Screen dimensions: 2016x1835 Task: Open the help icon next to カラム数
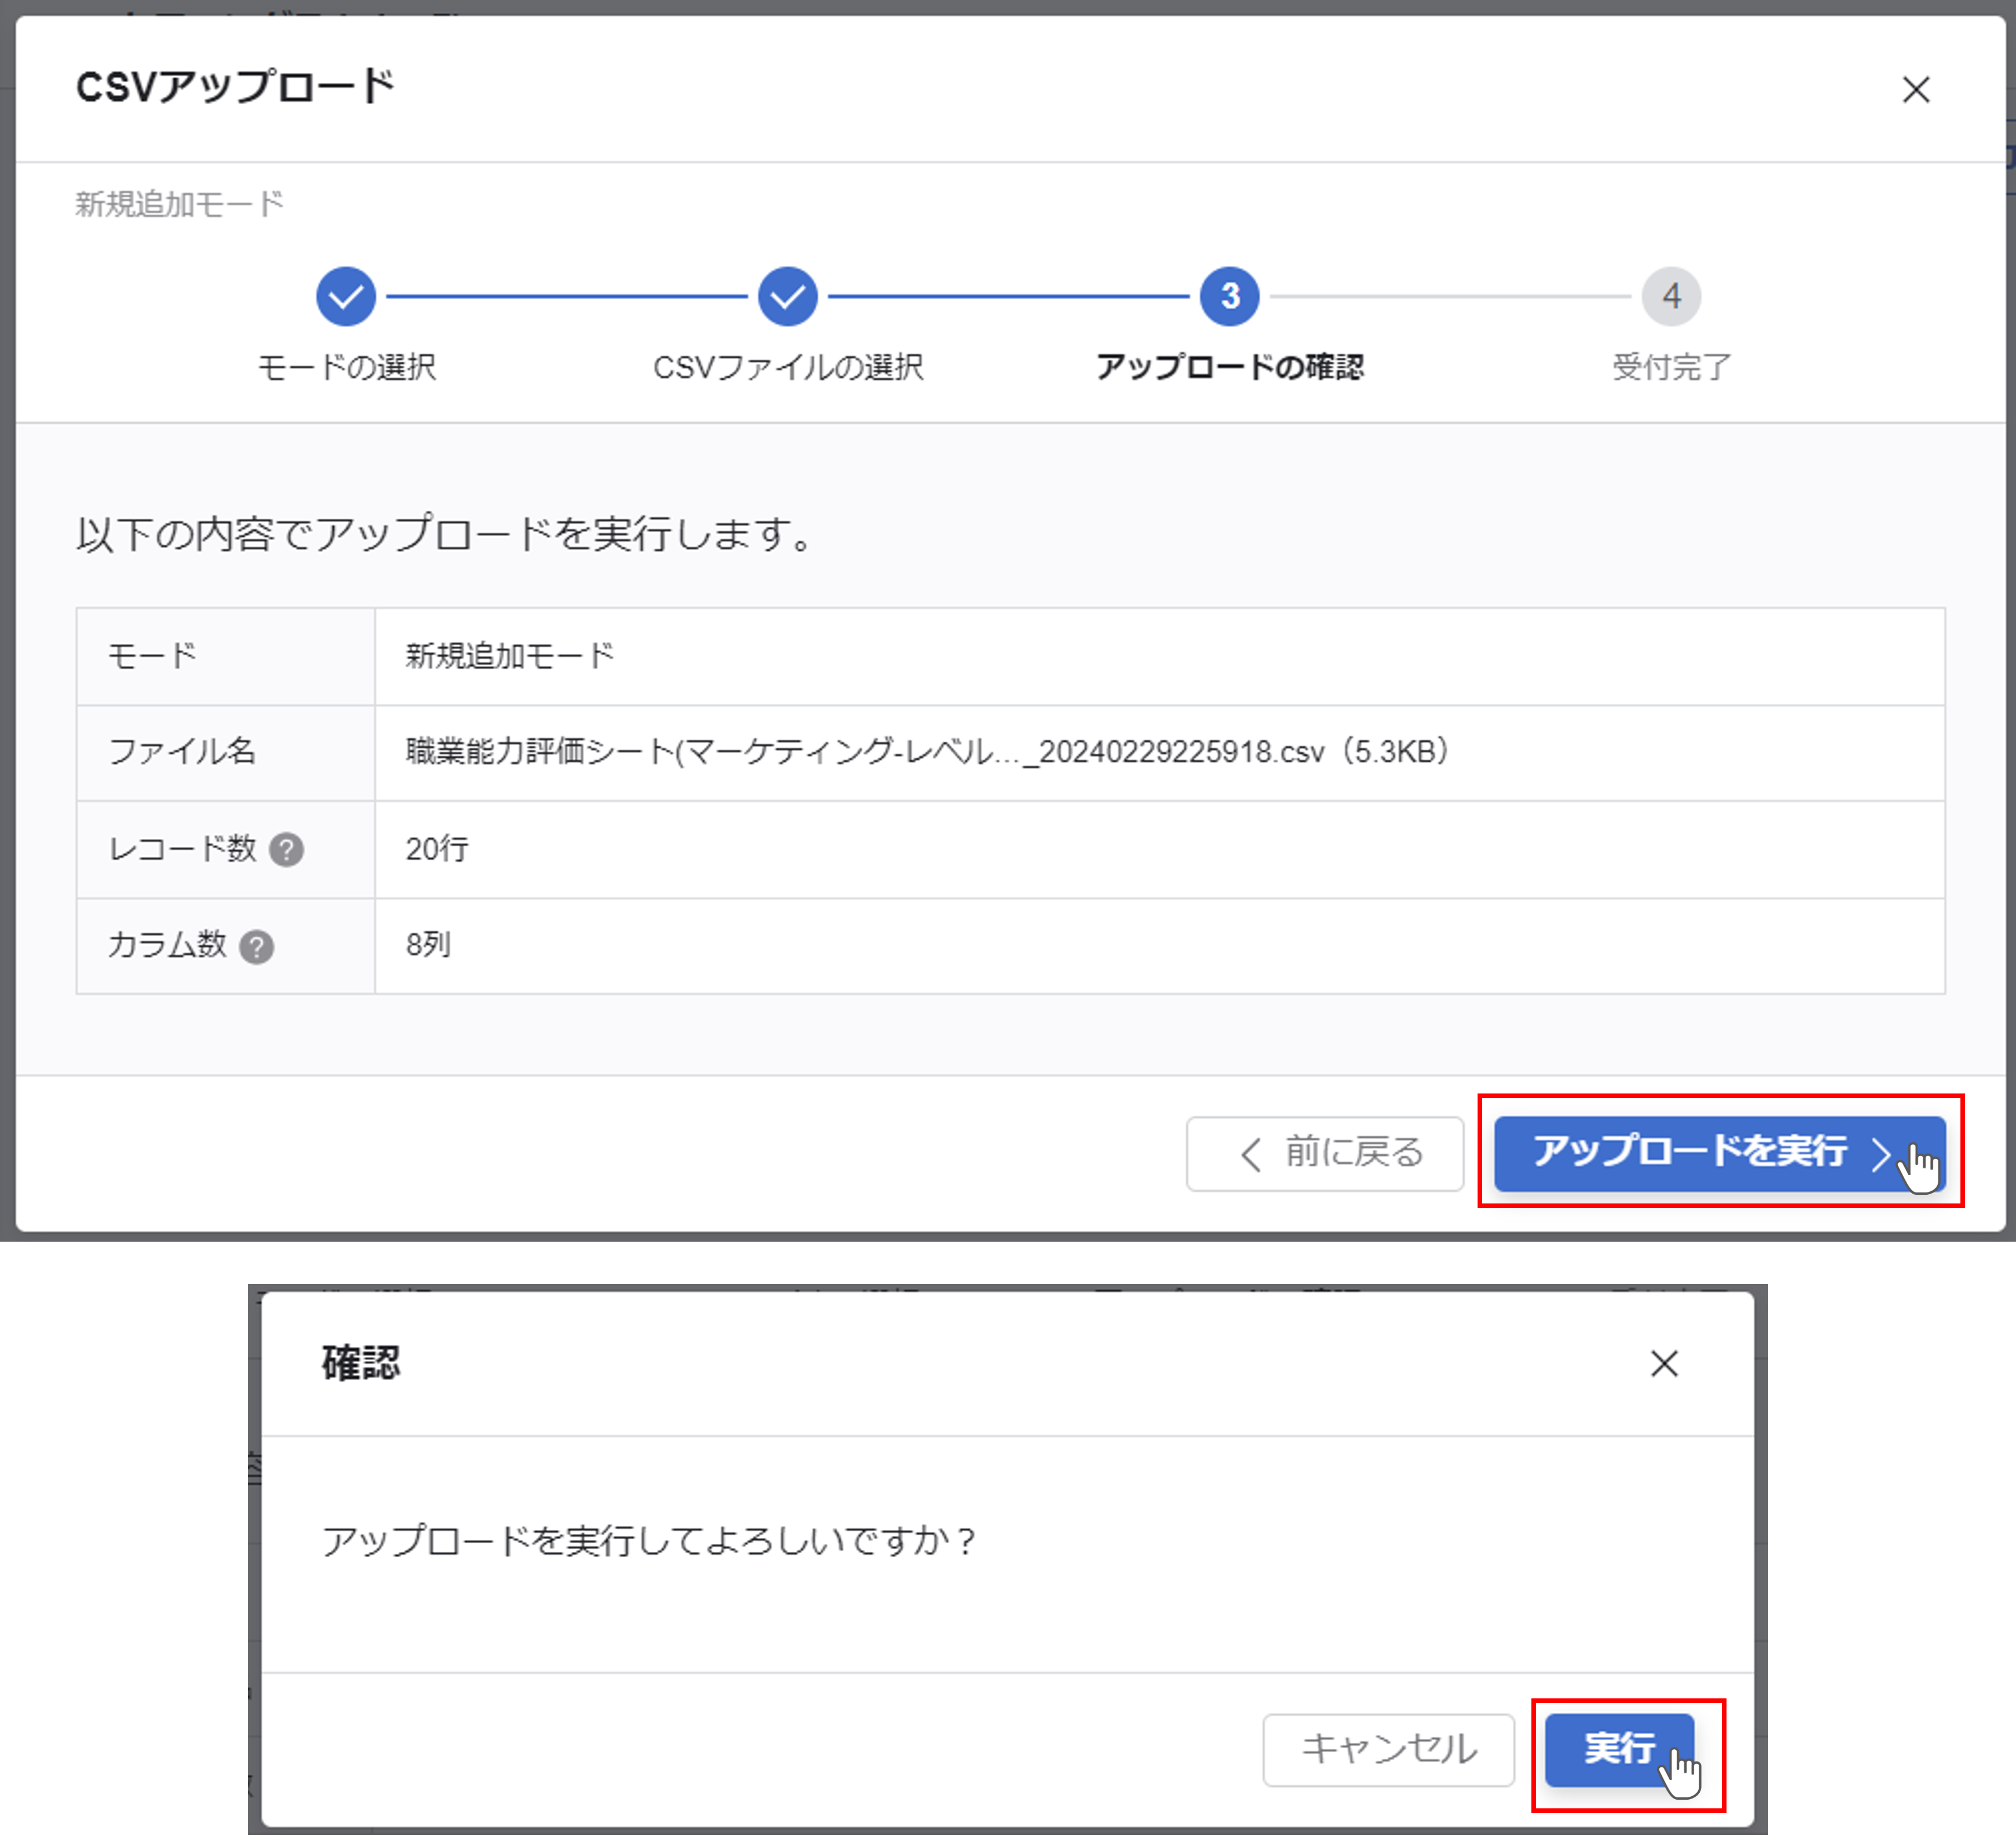pyautogui.click(x=258, y=946)
